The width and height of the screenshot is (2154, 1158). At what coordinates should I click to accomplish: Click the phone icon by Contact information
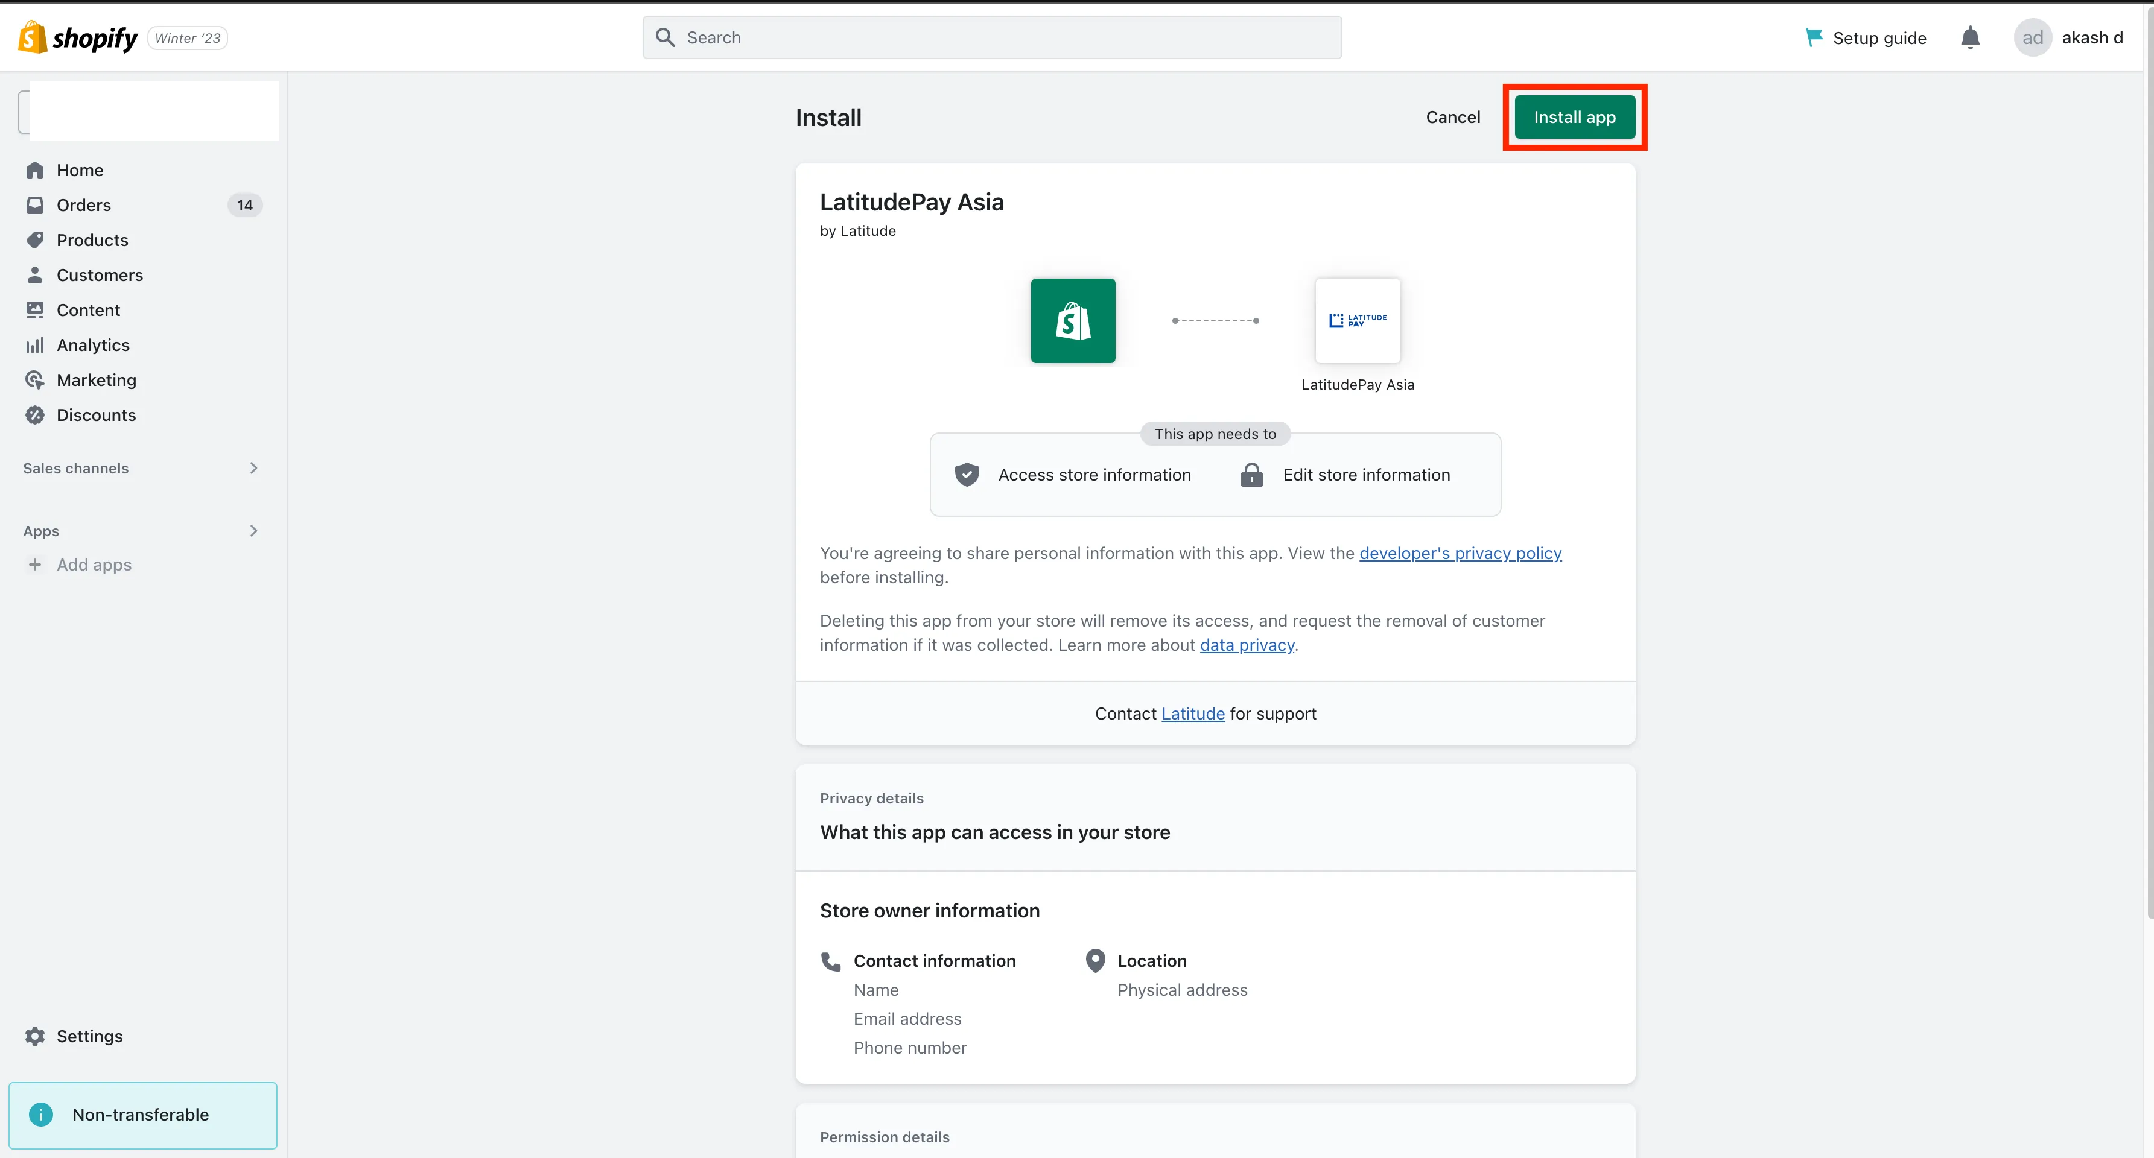coord(831,961)
